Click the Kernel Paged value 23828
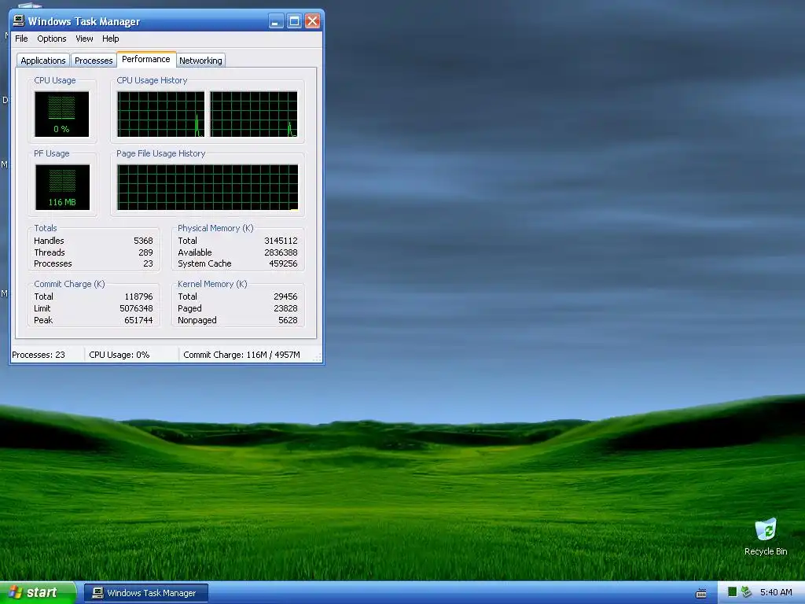Screen dimensions: 805x604 pyautogui.click(x=285, y=308)
